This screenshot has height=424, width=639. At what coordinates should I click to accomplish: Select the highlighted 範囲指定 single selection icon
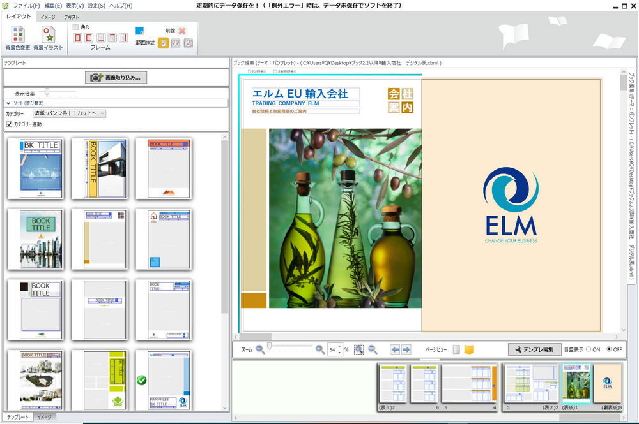(164, 43)
